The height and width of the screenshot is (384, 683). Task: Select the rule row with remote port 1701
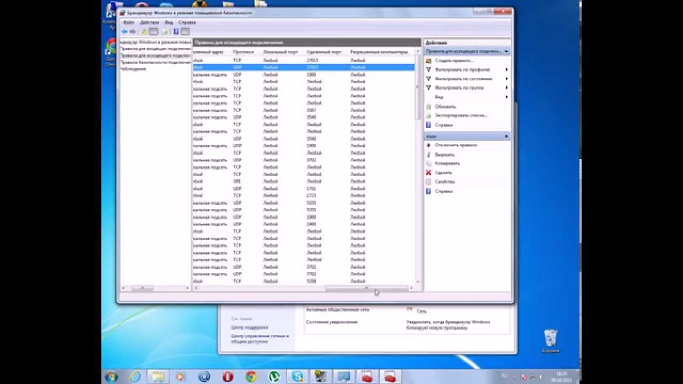(x=304, y=188)
